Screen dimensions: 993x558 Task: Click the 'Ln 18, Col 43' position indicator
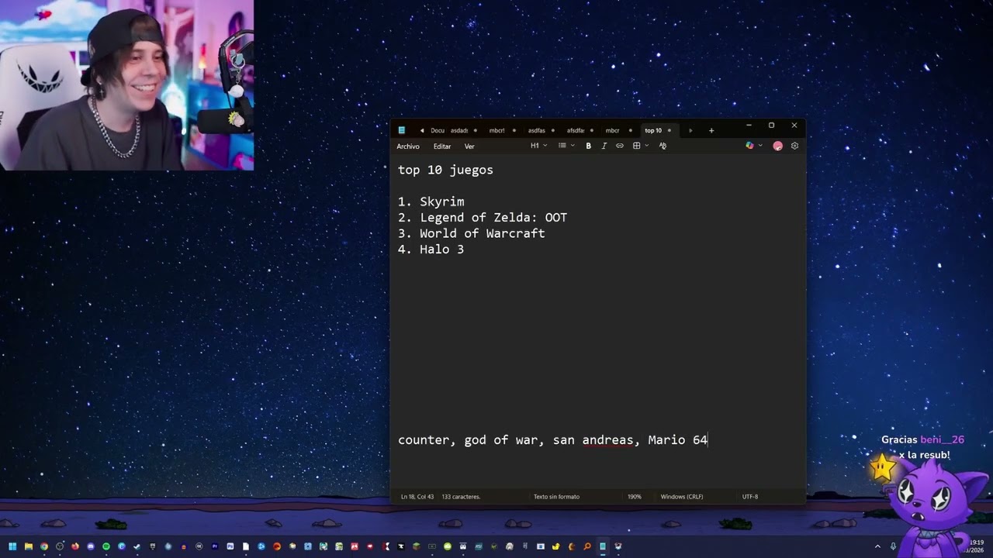417,497
